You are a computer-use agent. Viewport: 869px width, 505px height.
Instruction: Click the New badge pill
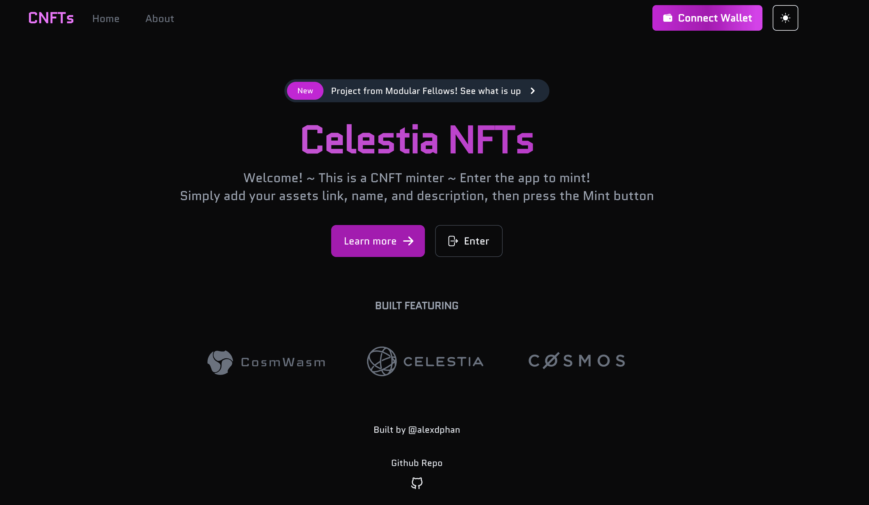[305, 91]
